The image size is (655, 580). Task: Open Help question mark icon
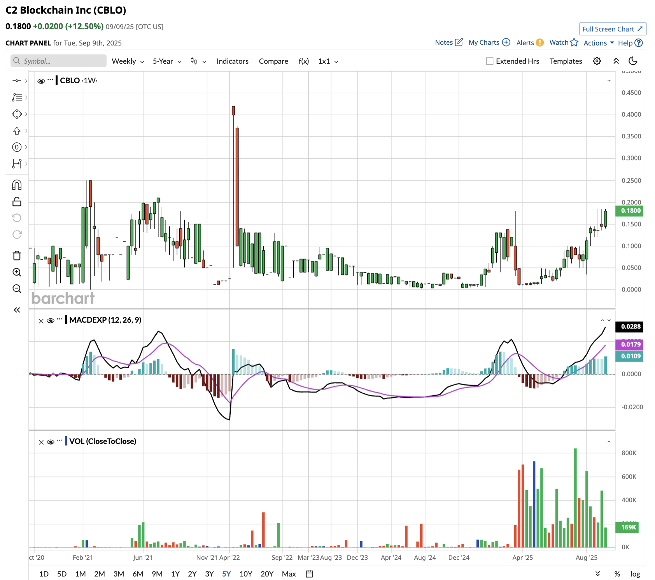coord(638,43)
